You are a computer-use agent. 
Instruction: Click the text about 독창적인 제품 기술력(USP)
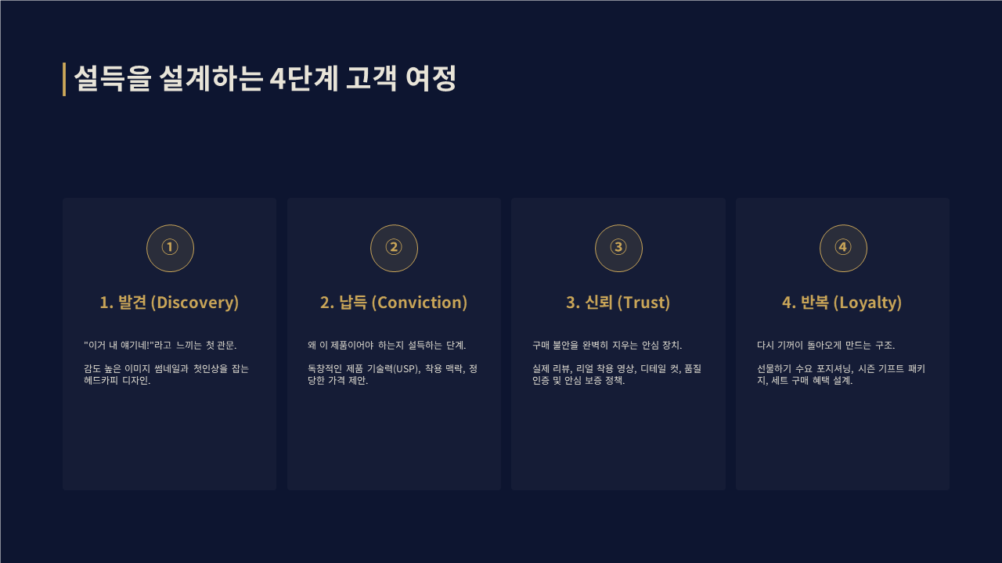[x=392, y=375]
